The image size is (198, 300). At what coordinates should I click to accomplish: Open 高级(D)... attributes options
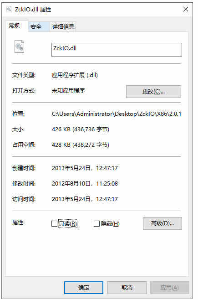(x=162, y=223)
